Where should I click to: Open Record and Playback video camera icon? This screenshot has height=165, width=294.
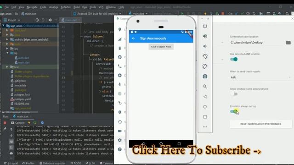[x=120, y=131]
